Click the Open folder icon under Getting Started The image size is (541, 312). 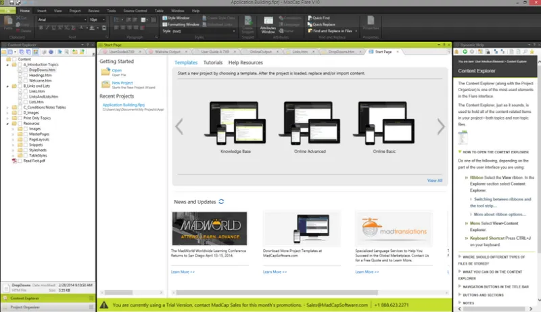point(105,72)
